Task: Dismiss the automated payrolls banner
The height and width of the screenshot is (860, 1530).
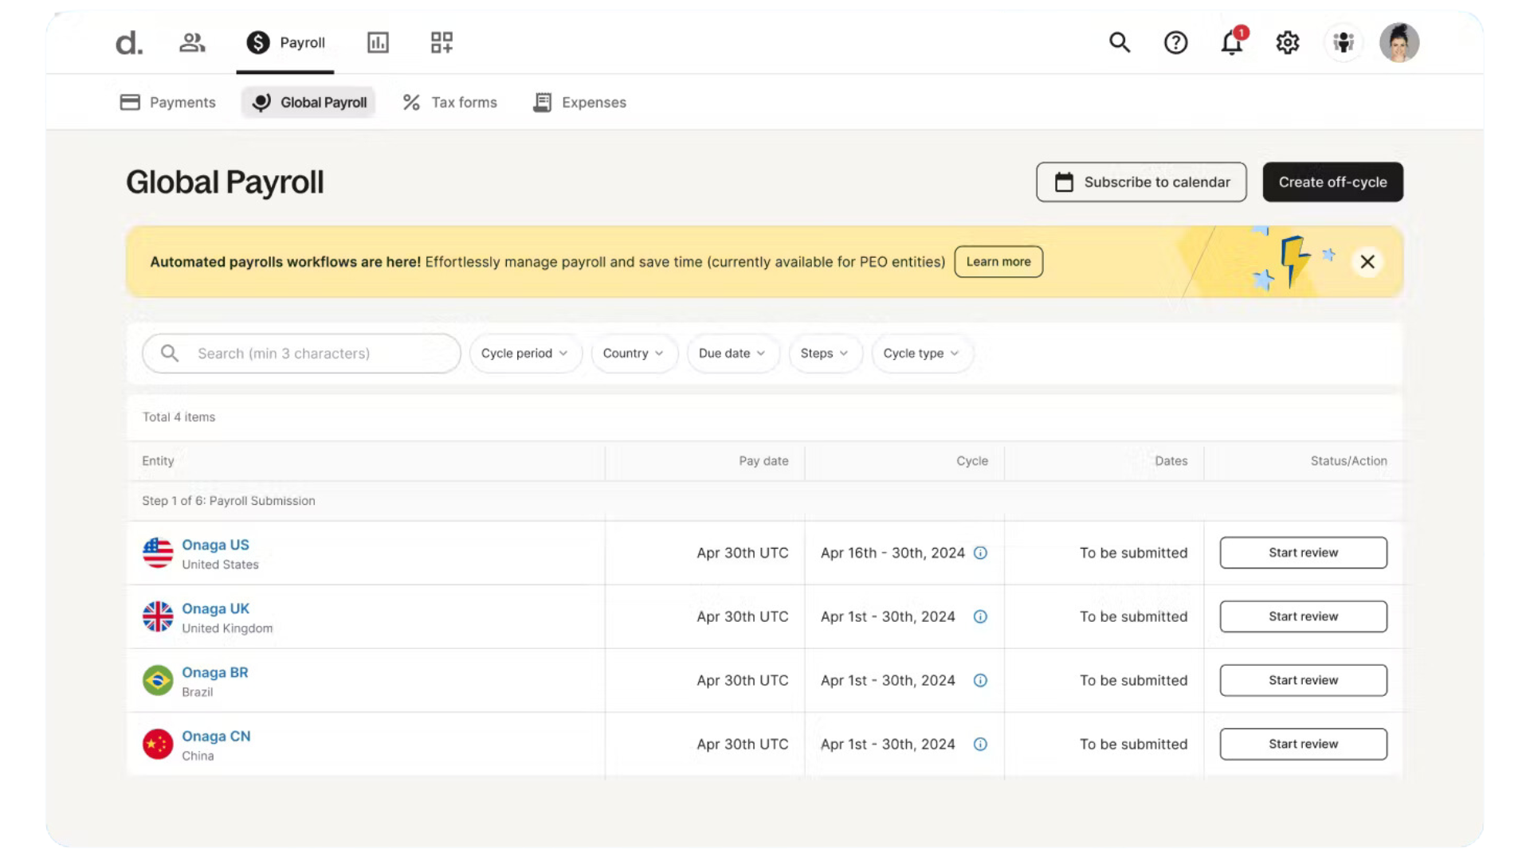Action: pyautogui.click(x=1367, y=262)
